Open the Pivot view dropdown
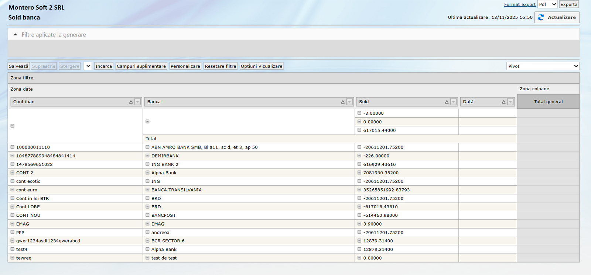 tap(543, 66)
